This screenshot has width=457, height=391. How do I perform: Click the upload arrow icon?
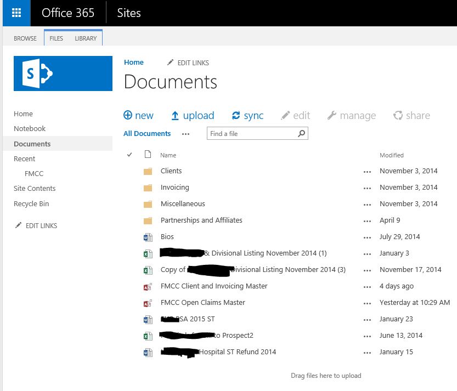pos(175,116)
